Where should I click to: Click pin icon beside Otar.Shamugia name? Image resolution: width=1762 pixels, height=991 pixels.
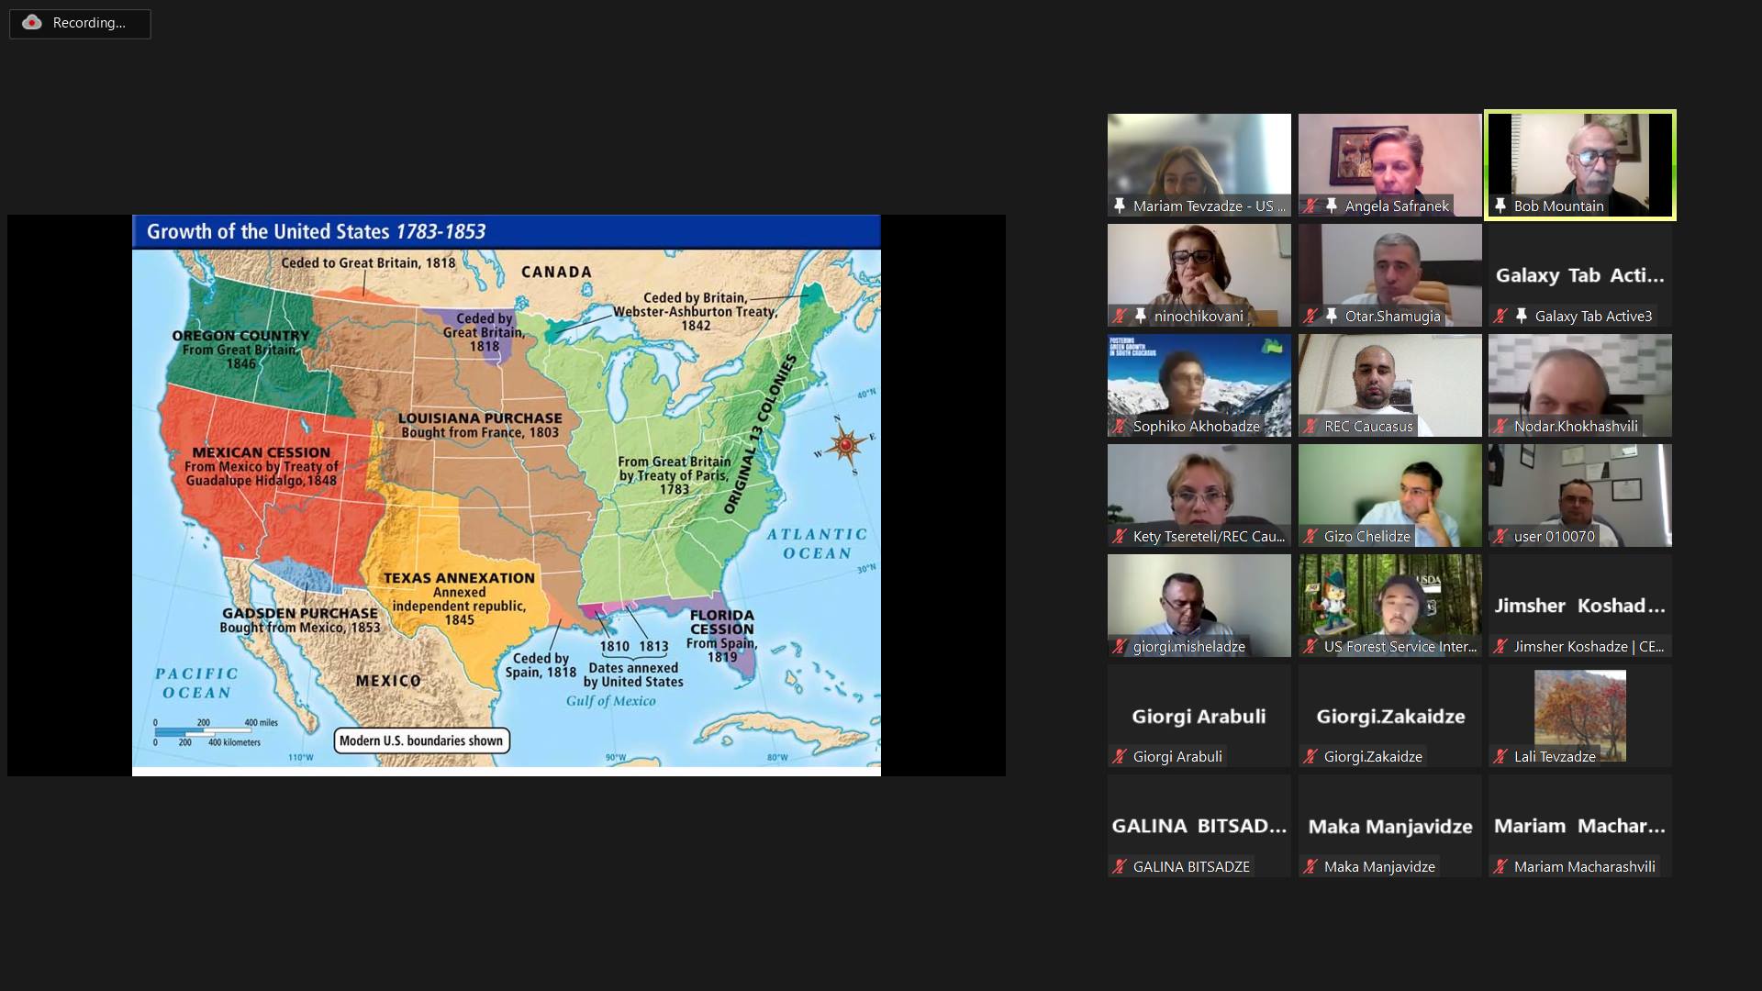[x=1332, y=317]
